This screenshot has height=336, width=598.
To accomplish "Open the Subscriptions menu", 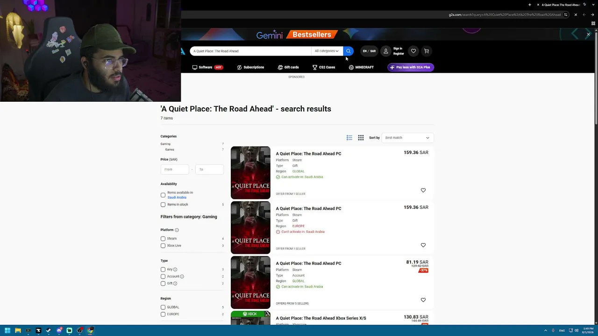I will tap(250, 67).
